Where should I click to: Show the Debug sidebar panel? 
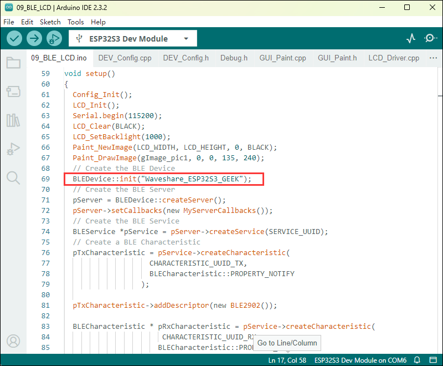(x=13, y=149)
